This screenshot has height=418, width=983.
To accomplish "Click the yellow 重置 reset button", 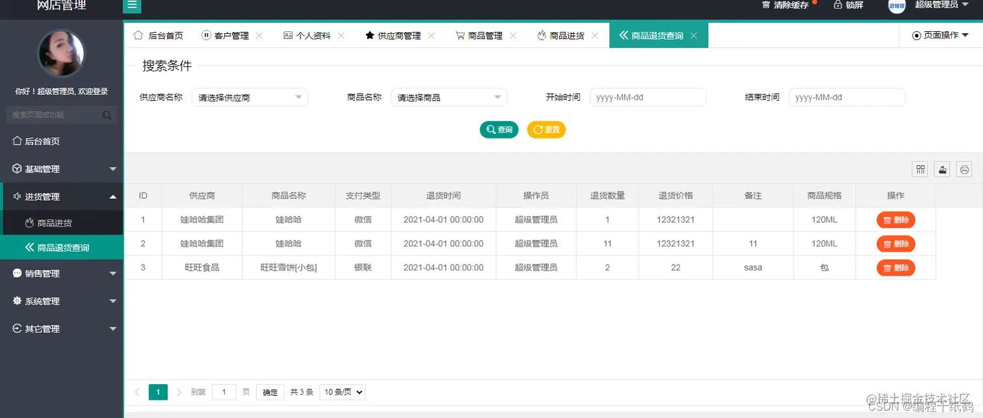I will pos(546,129).
